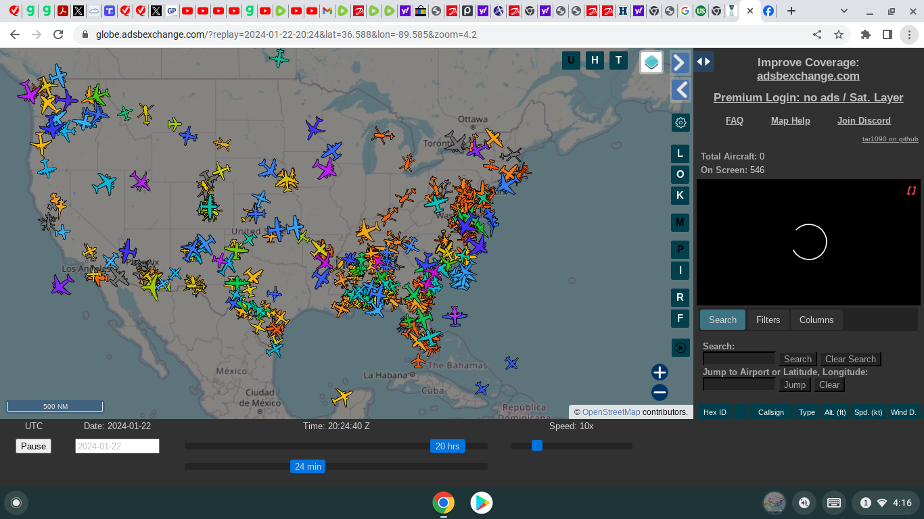Screen dimensions: 924x519
Task: Click the Search button
Action: (798, 359)
